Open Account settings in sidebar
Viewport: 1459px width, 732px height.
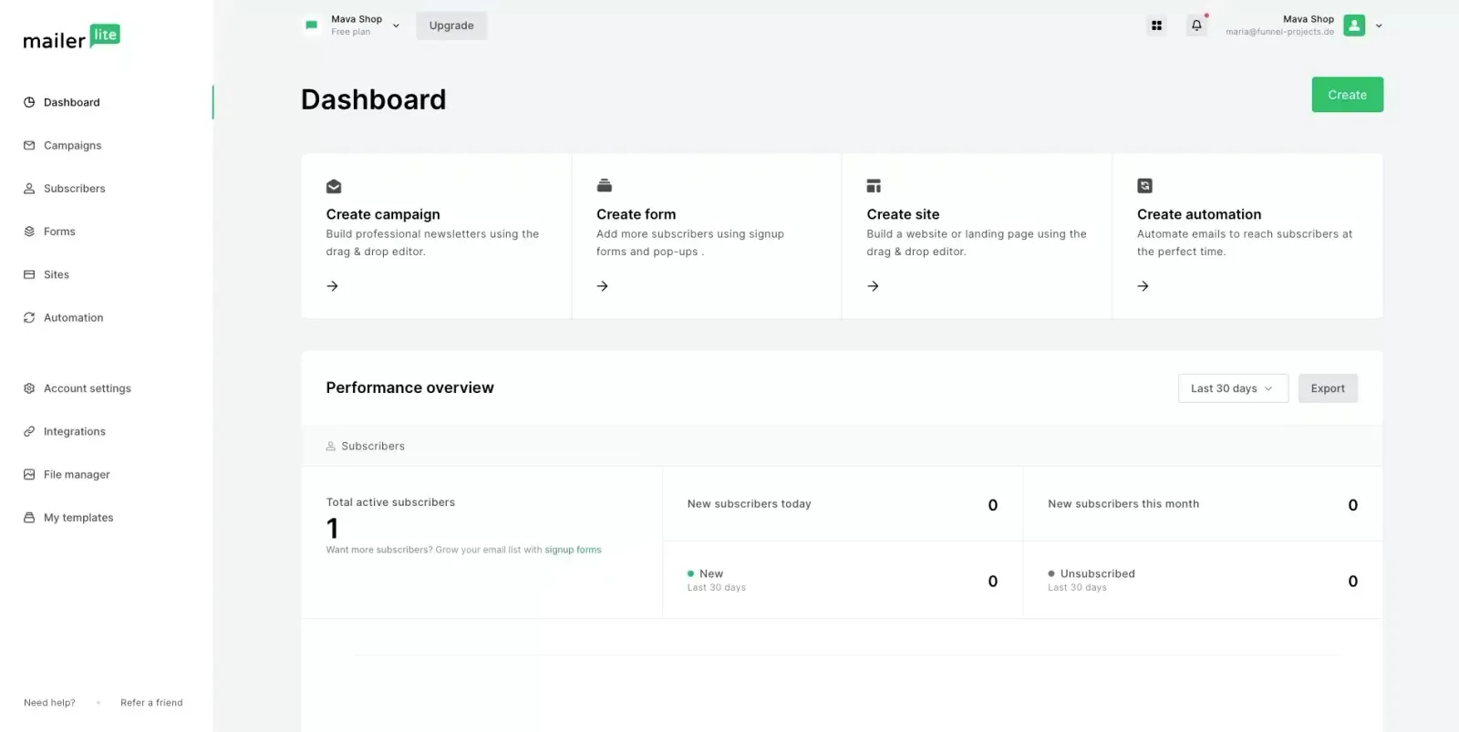(88, 388)
